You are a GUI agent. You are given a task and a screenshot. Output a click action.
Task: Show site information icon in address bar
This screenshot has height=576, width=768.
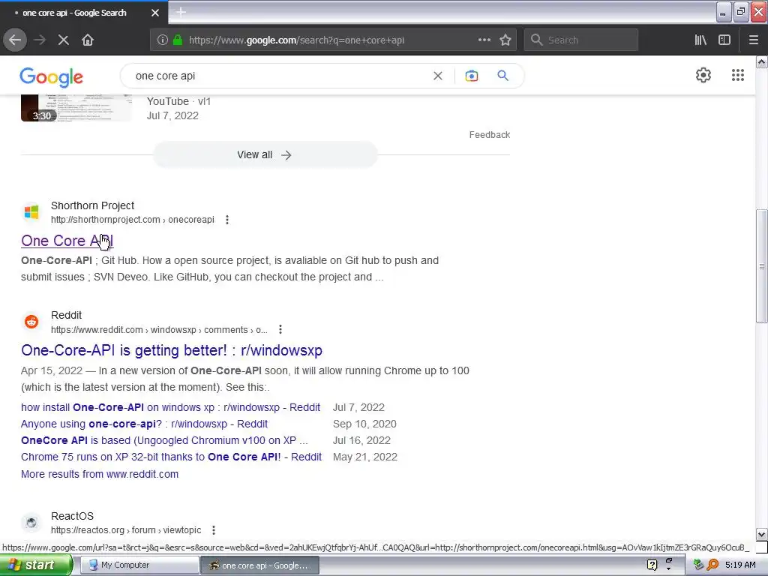point(162,40)
